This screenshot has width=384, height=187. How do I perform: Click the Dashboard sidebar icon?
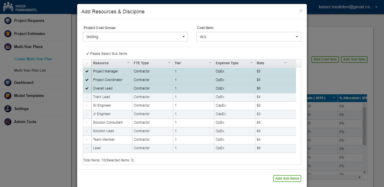coord(8,82)
